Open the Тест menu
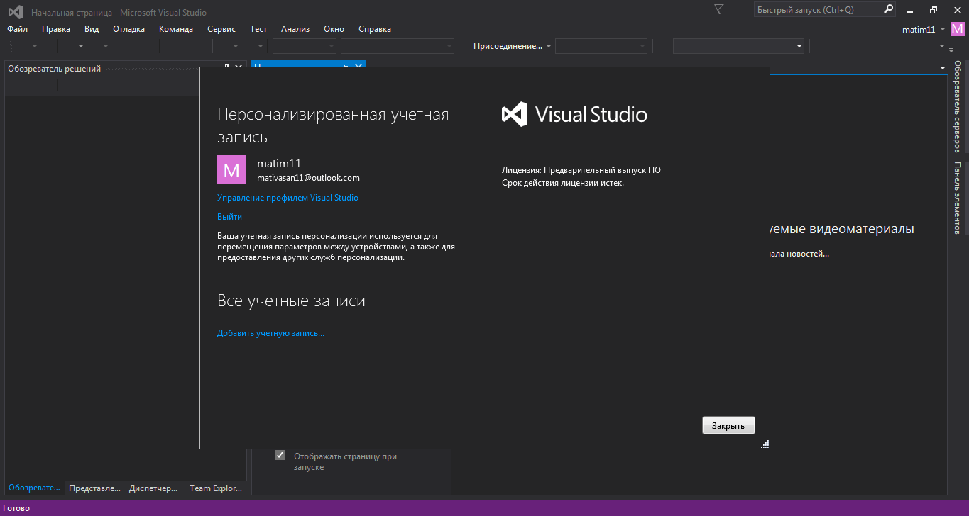 258,29
